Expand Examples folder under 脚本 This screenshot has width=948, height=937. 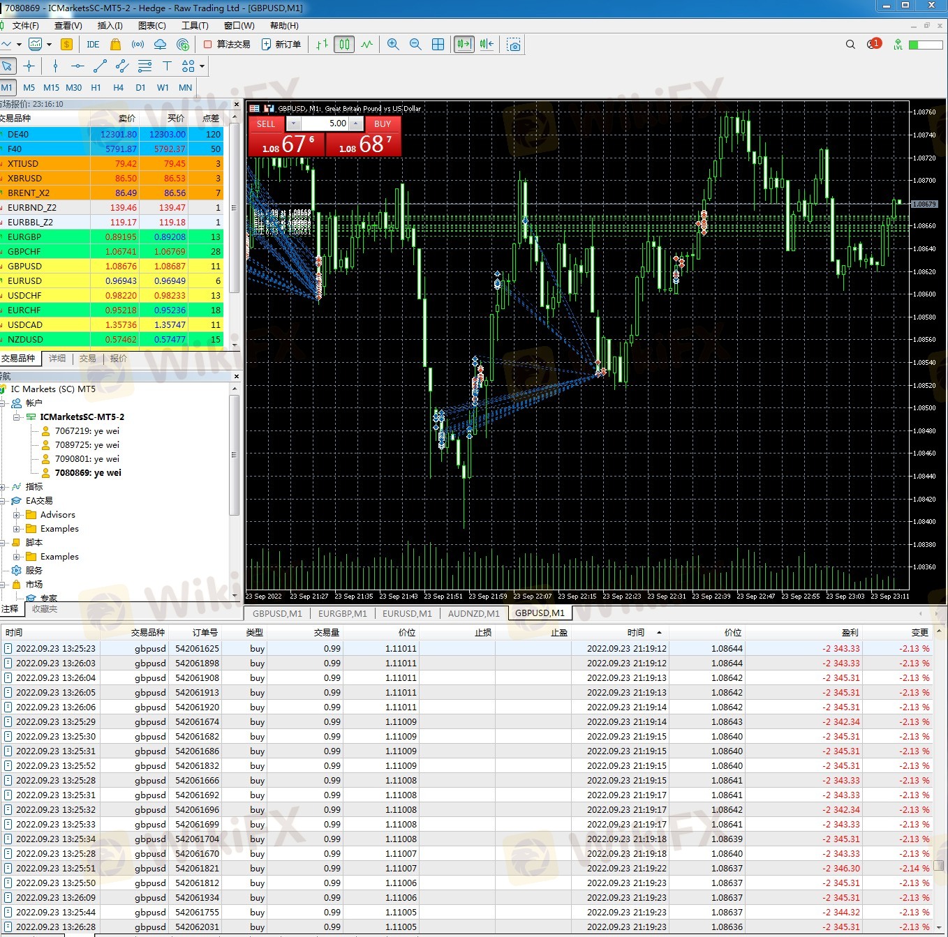click(x=17, y=556)
